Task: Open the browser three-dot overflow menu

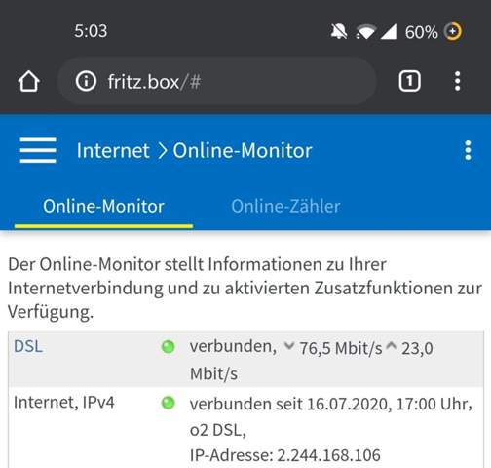Action: (x=457, y=81)
